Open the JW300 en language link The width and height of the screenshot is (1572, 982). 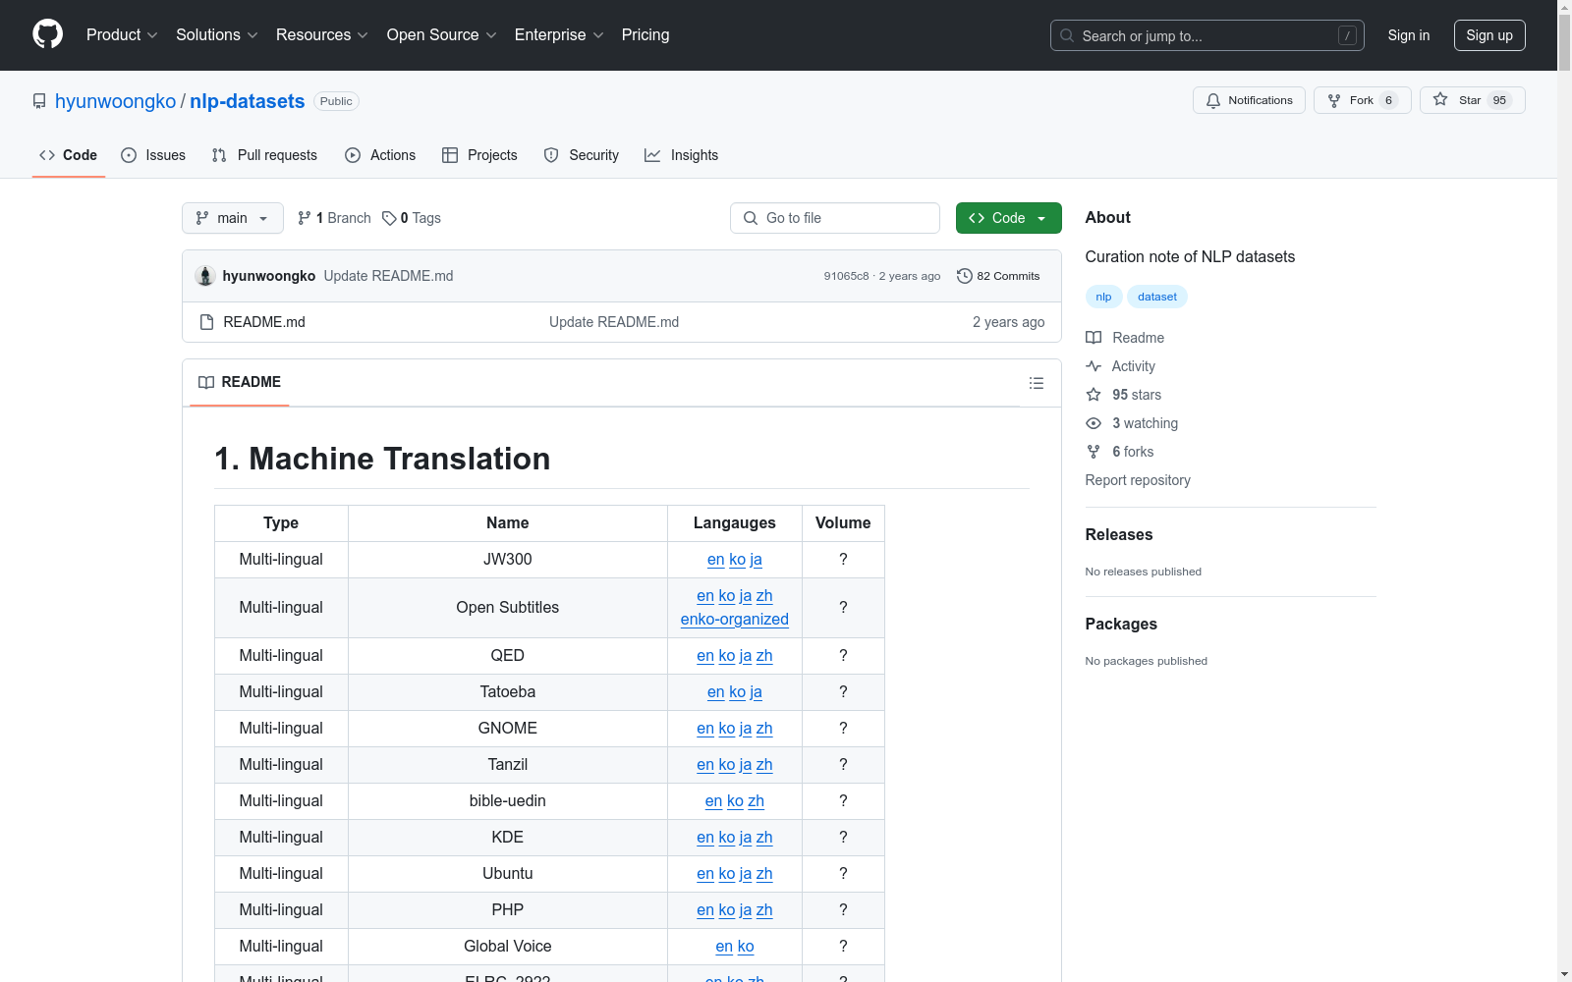716,560
